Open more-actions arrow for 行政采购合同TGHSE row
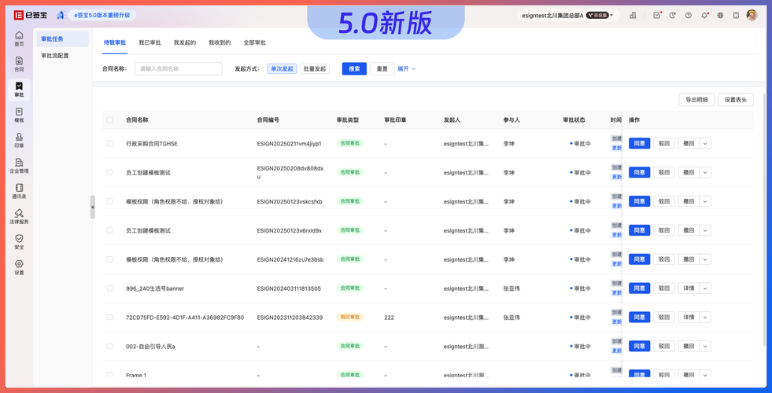 pos(705,144)
